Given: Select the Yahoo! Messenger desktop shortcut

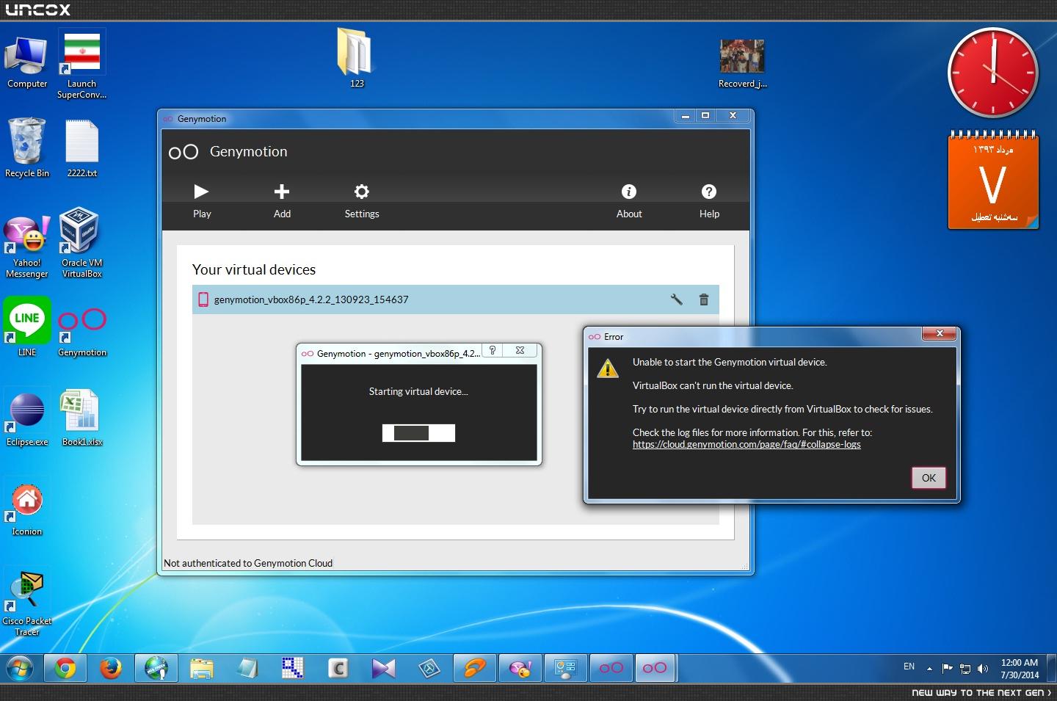Looking at the screenshot, I should [x=27, y=247].
